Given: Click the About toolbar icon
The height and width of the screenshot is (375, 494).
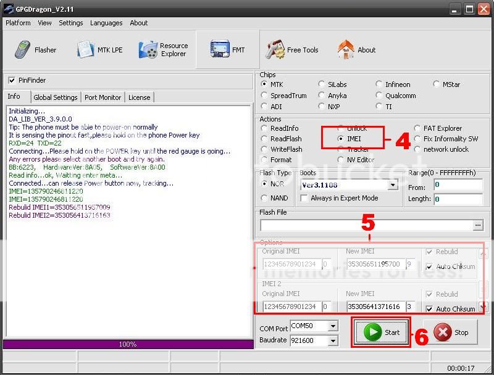Looking at the screenshot, I should pos(357,50).
